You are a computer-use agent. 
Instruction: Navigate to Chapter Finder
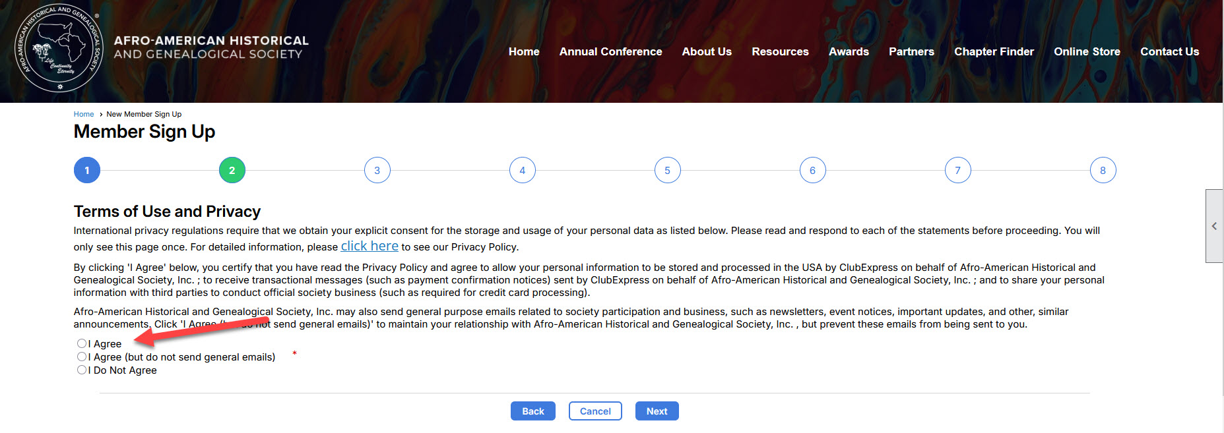click(994, 51)
